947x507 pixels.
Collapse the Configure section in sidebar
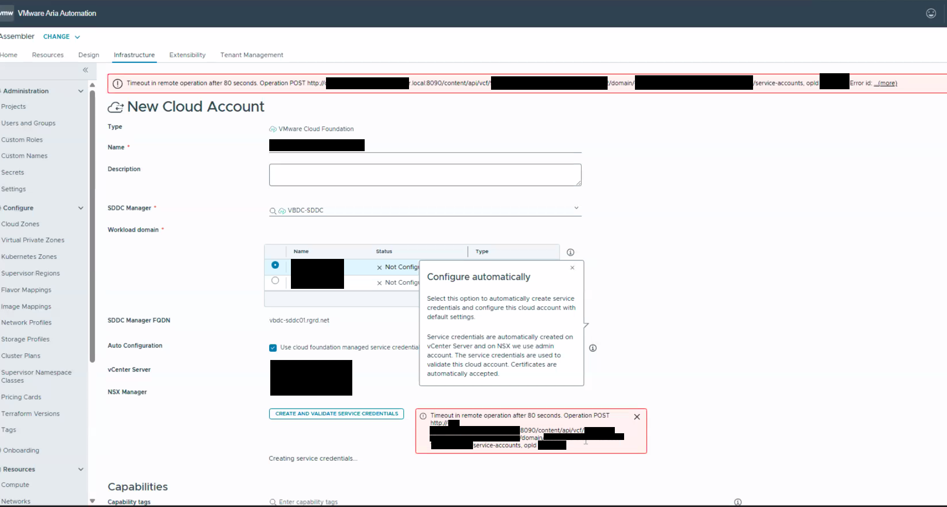tap(80, 208)
